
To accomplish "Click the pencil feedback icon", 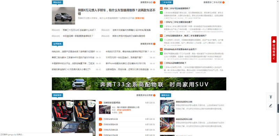I will [271, 106].
